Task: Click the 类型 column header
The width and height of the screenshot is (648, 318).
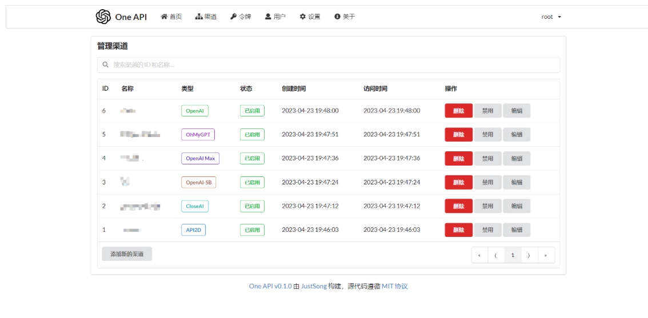Action: 187,89
